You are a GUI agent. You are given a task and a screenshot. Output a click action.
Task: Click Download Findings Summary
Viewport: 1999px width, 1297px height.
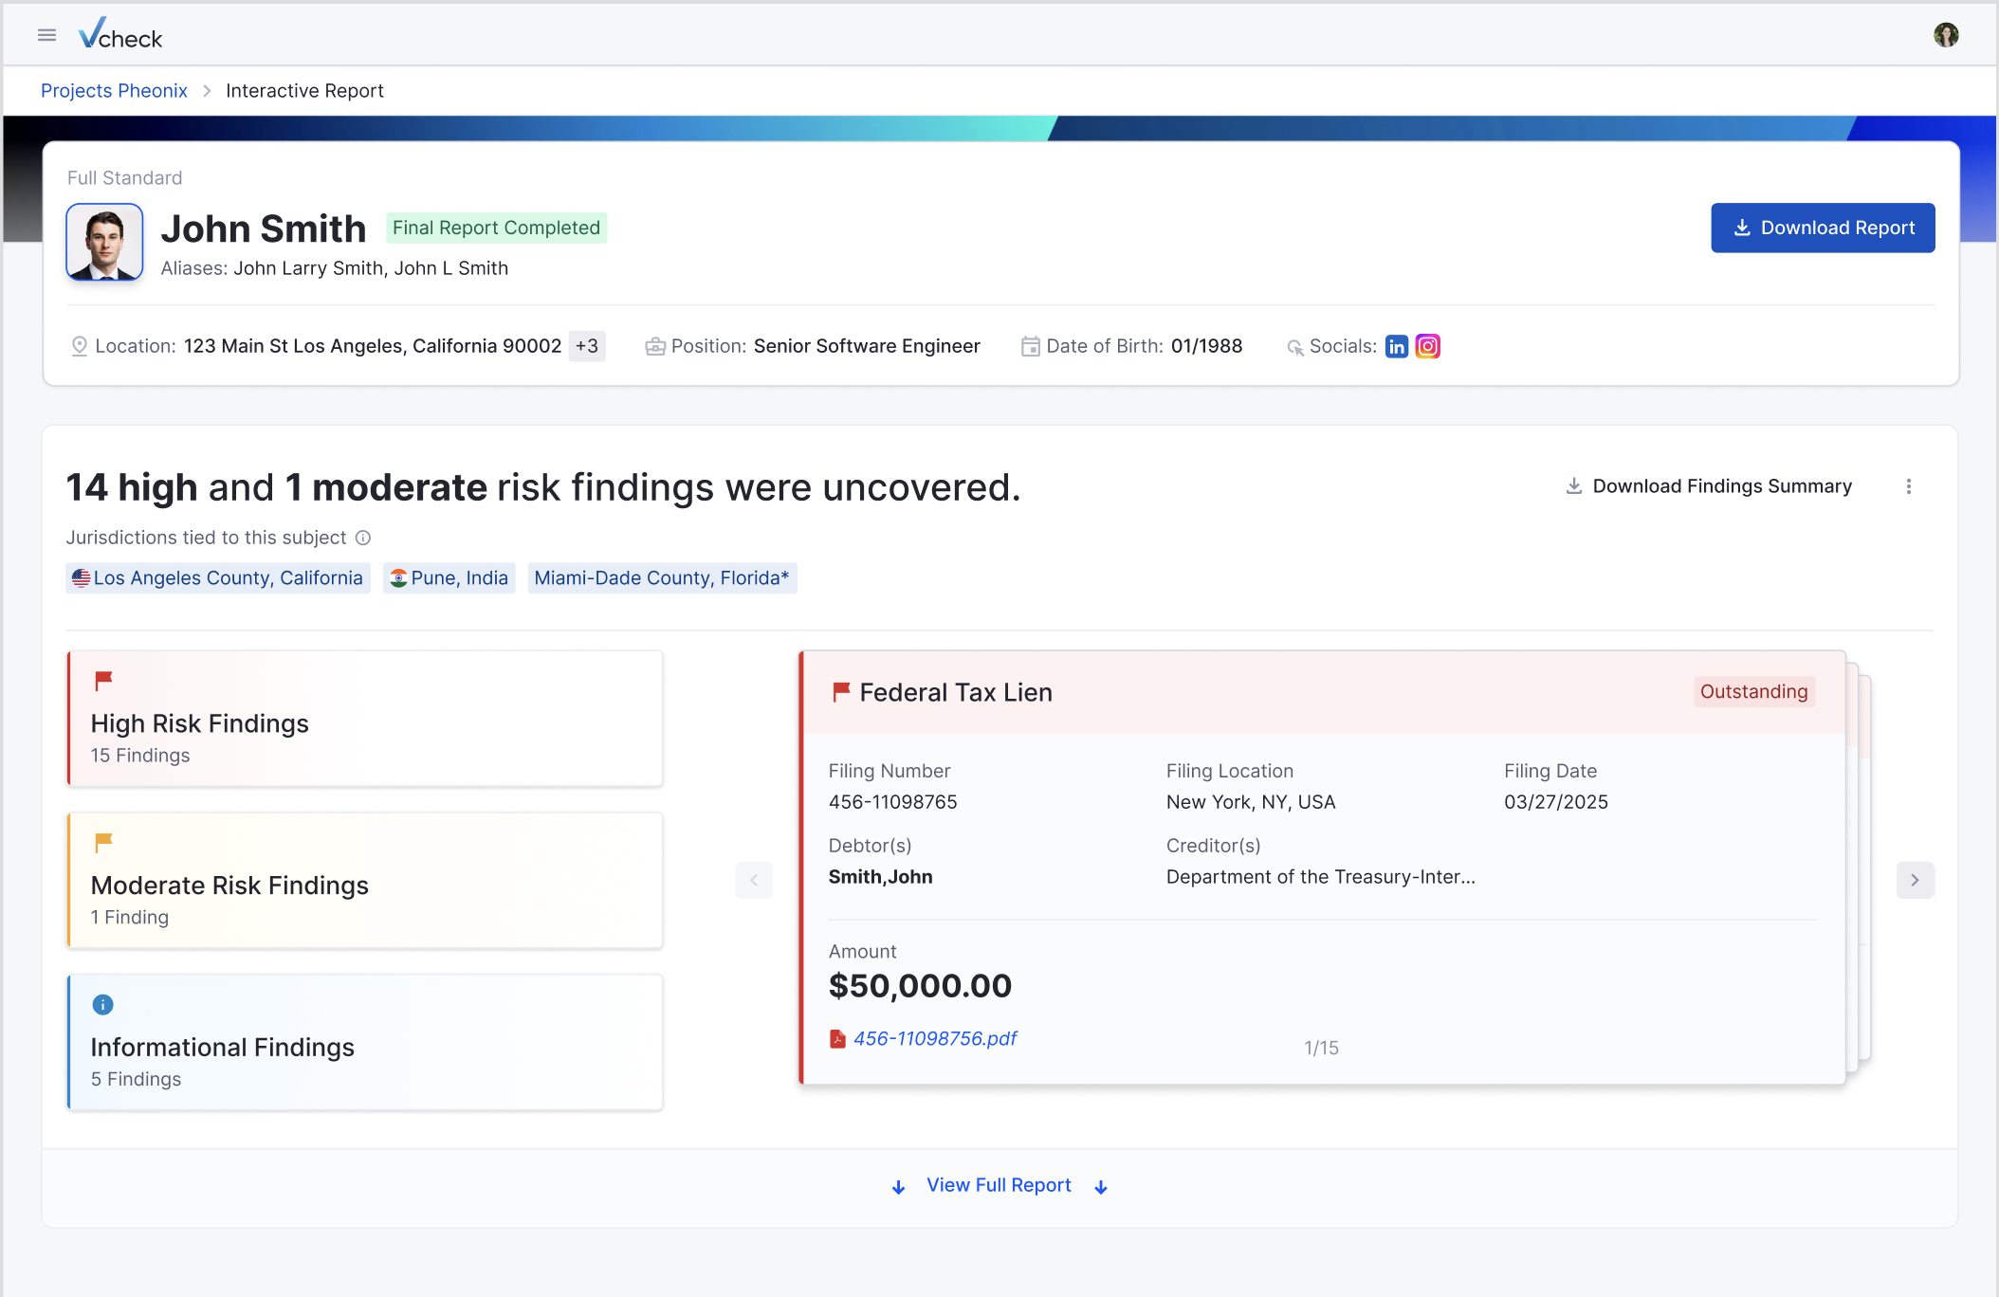coord(1708,486)
